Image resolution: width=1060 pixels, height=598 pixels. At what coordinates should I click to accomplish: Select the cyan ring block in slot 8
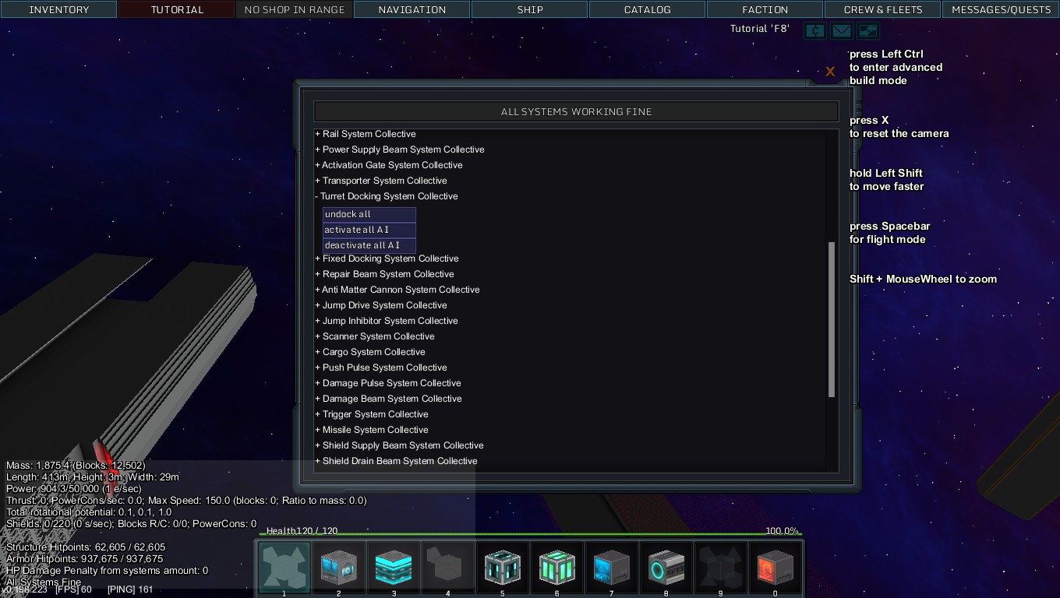point(666,568)
